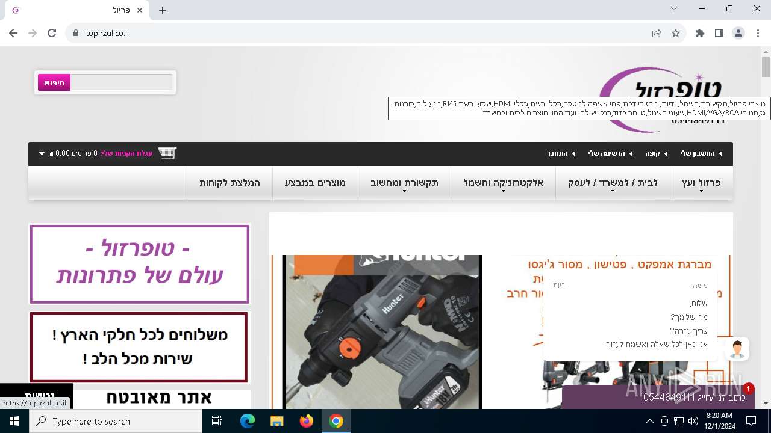Reload the topirzul.co.il page
The image size is (771, 433).
click(x=52, y=33)
